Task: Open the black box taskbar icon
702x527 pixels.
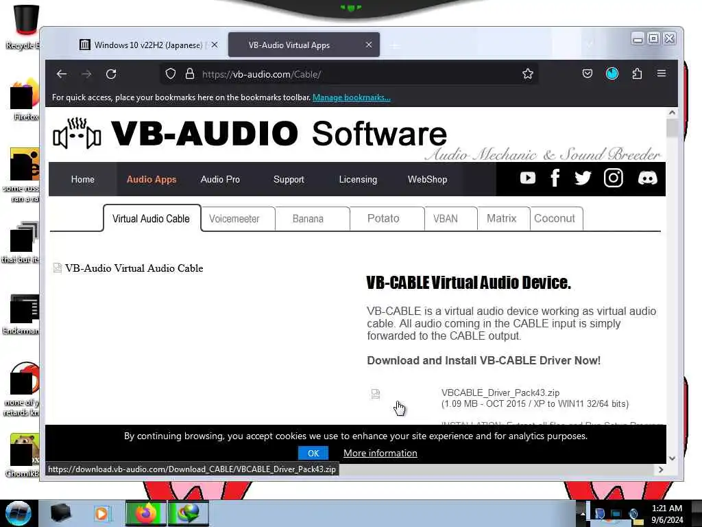Action: [x=60, y=513]
